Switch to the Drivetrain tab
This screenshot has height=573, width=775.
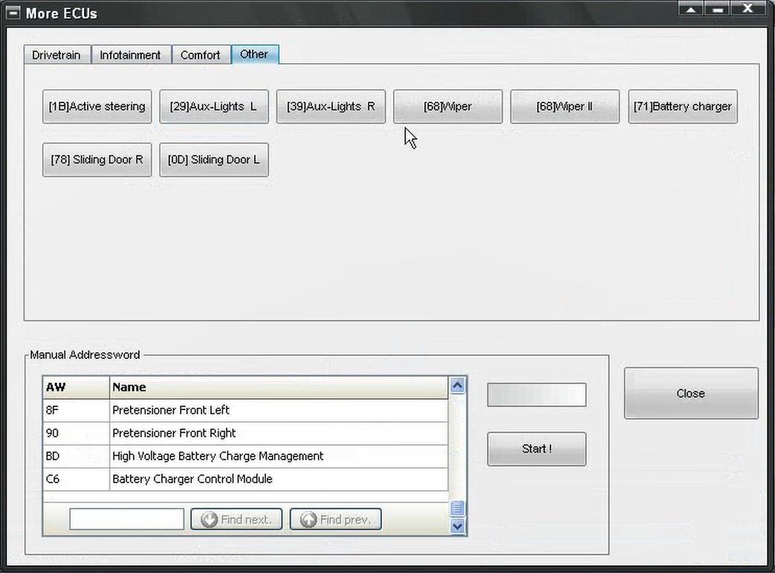56,55
